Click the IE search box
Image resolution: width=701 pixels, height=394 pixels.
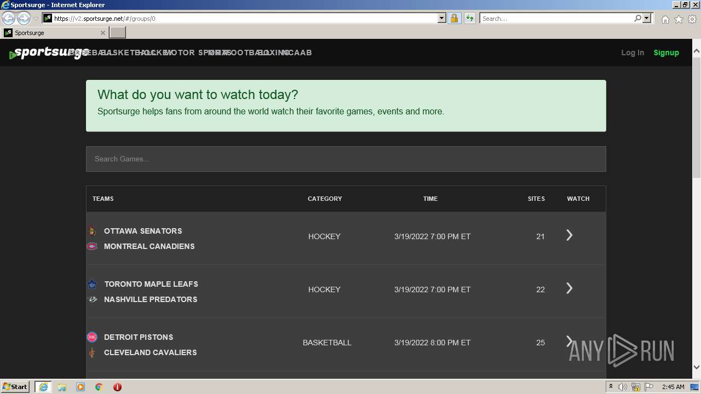coord(556,18)
